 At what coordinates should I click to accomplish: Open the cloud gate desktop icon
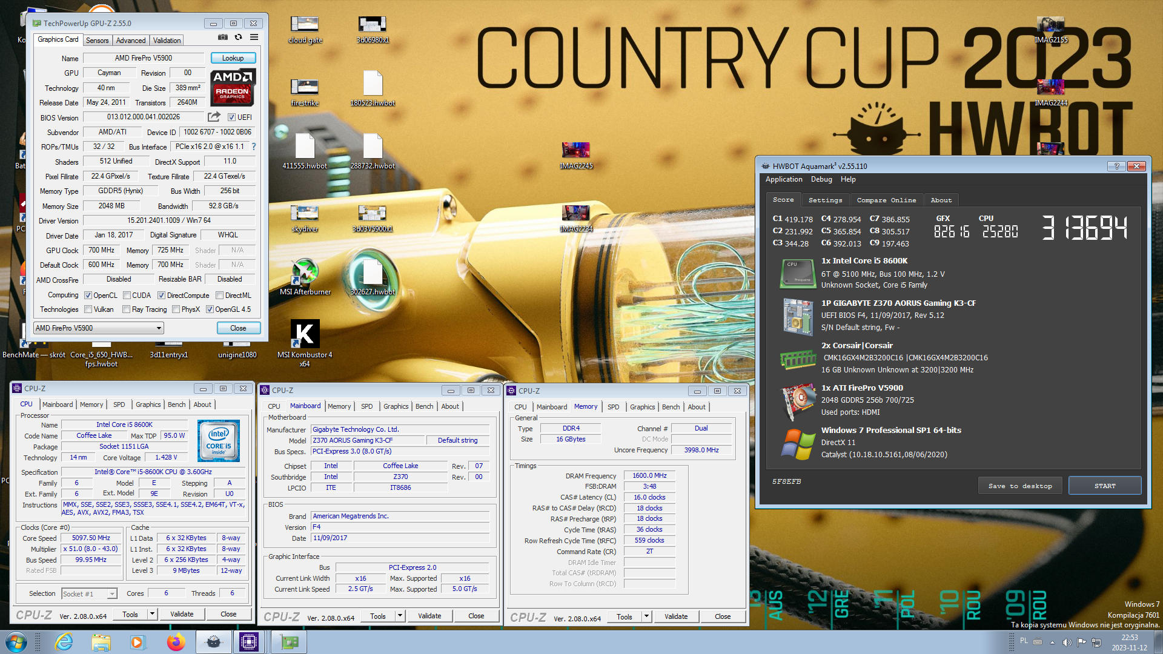(305, 30)
